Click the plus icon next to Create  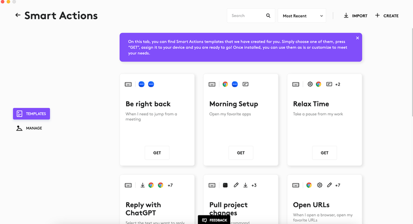[377, 15]
